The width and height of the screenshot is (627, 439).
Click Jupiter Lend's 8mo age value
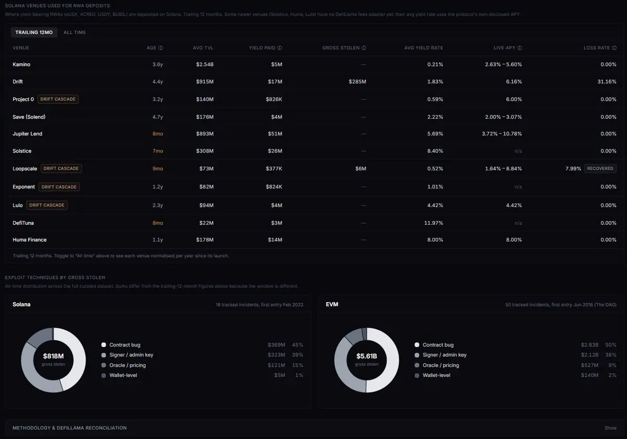(x=157, y=134)
